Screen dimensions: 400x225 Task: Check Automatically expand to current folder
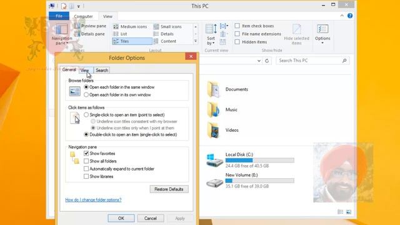pyautogui.click(x=86, y=169)
